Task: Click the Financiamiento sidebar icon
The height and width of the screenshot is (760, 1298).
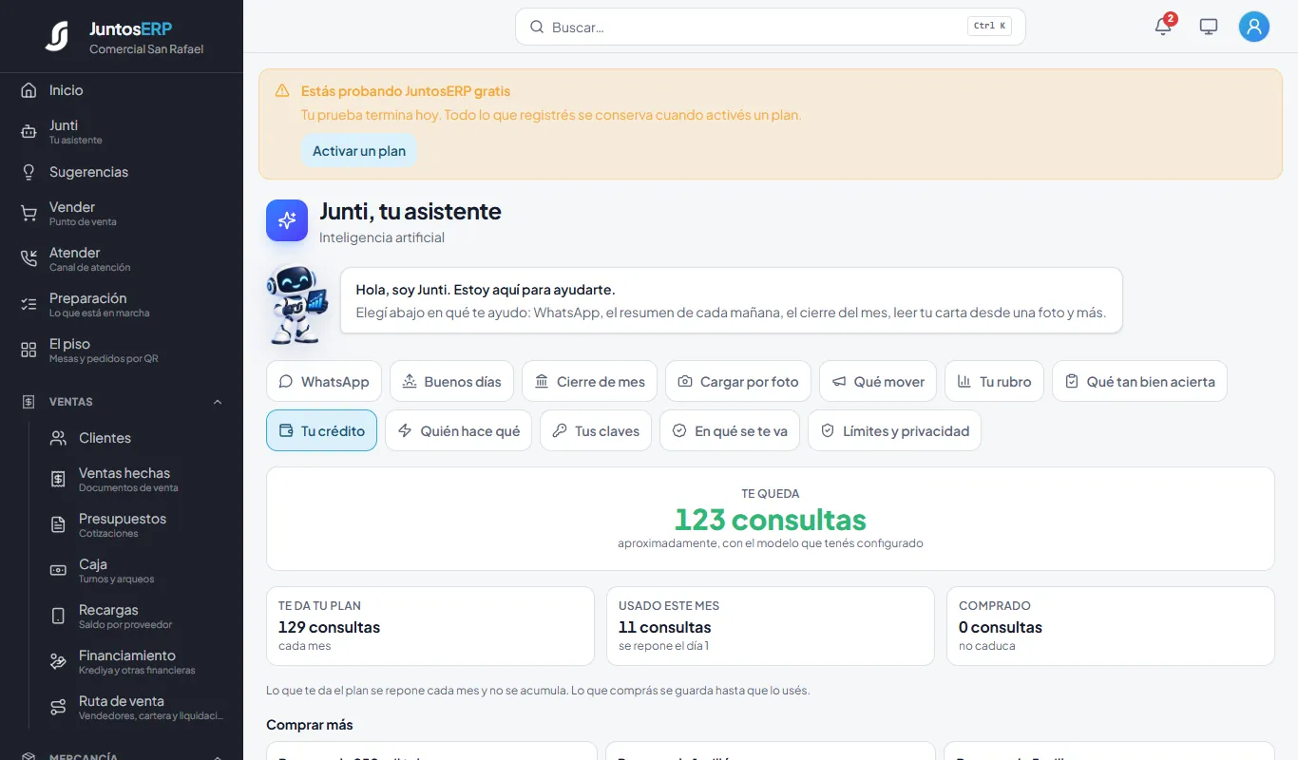Action: (58, 662)
